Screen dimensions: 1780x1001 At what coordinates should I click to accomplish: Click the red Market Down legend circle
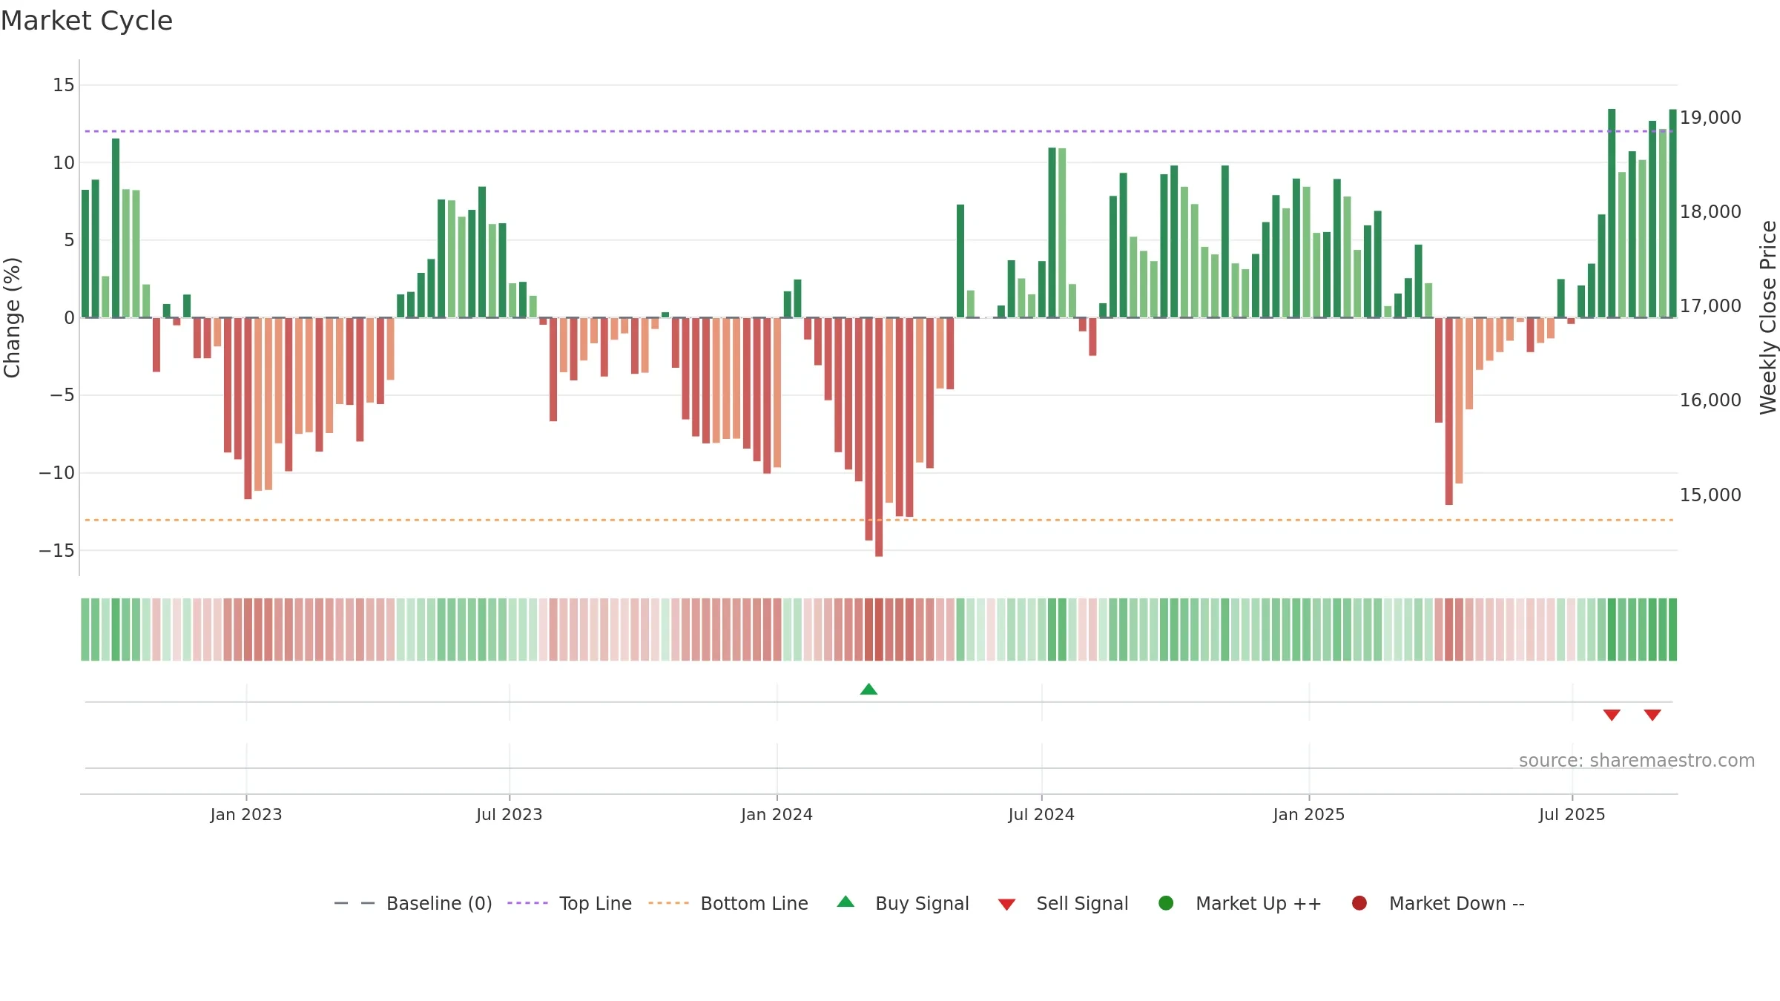pos(1359,903)
